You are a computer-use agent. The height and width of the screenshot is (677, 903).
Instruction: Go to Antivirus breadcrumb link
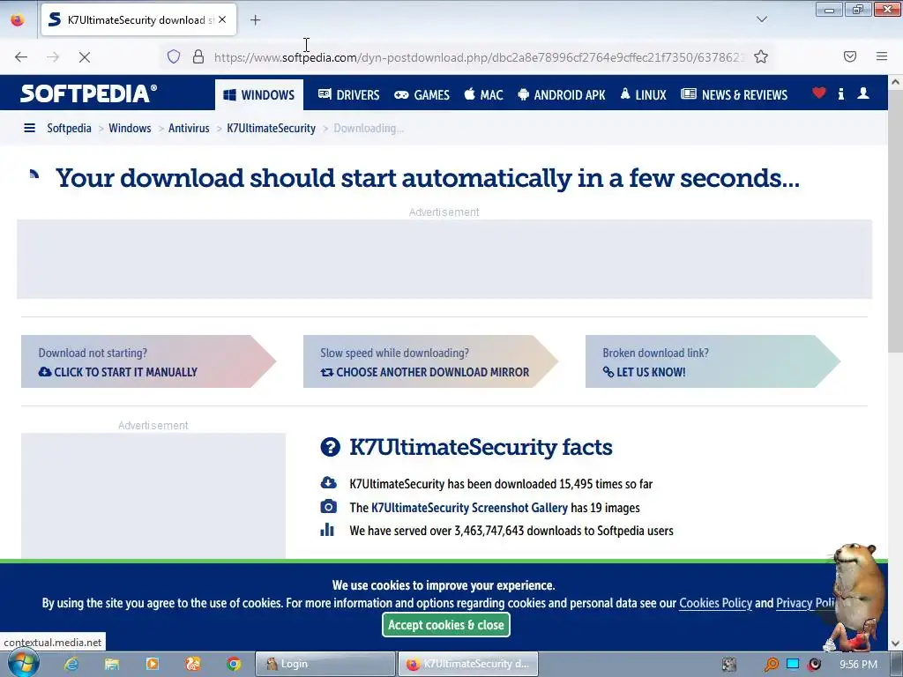click(x=189, y=129)
